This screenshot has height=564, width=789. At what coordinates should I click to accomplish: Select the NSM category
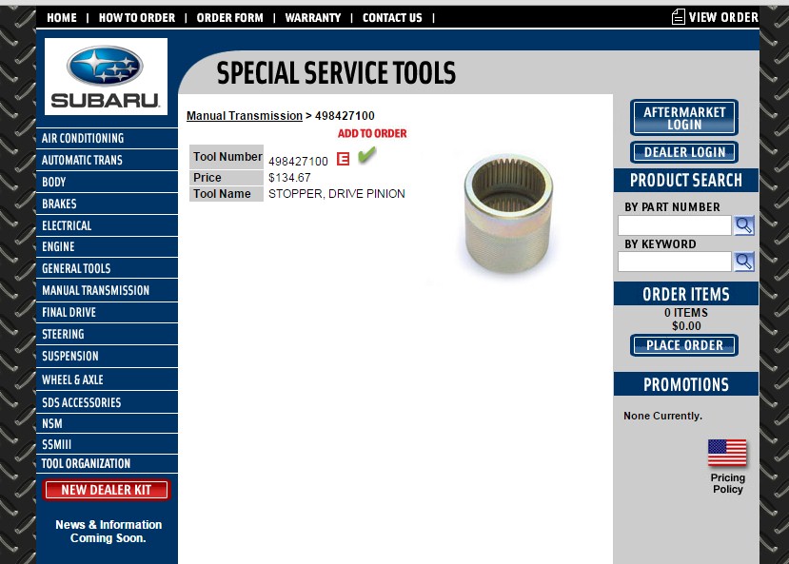pos(107,423)
